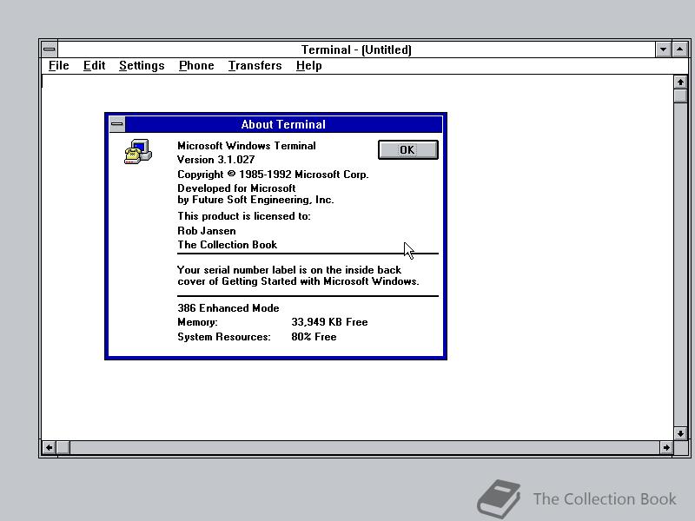The image size is (695, 521).
Task: Click horizontal scrollbar left arrow
Action: (x=49, y=447)
